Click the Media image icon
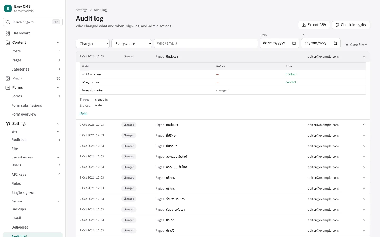The height and width of the screenshot is (237, 380). pos(8,78)
